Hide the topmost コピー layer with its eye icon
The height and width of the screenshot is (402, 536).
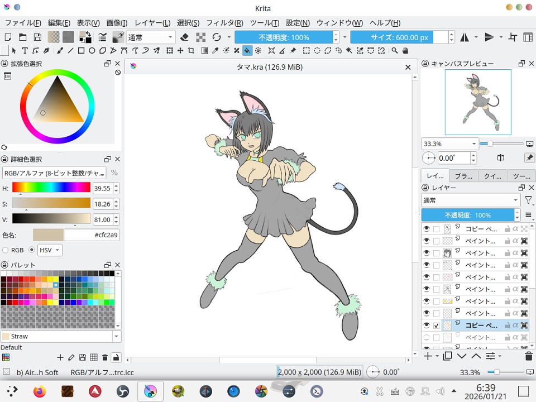(x=427, y=229)
